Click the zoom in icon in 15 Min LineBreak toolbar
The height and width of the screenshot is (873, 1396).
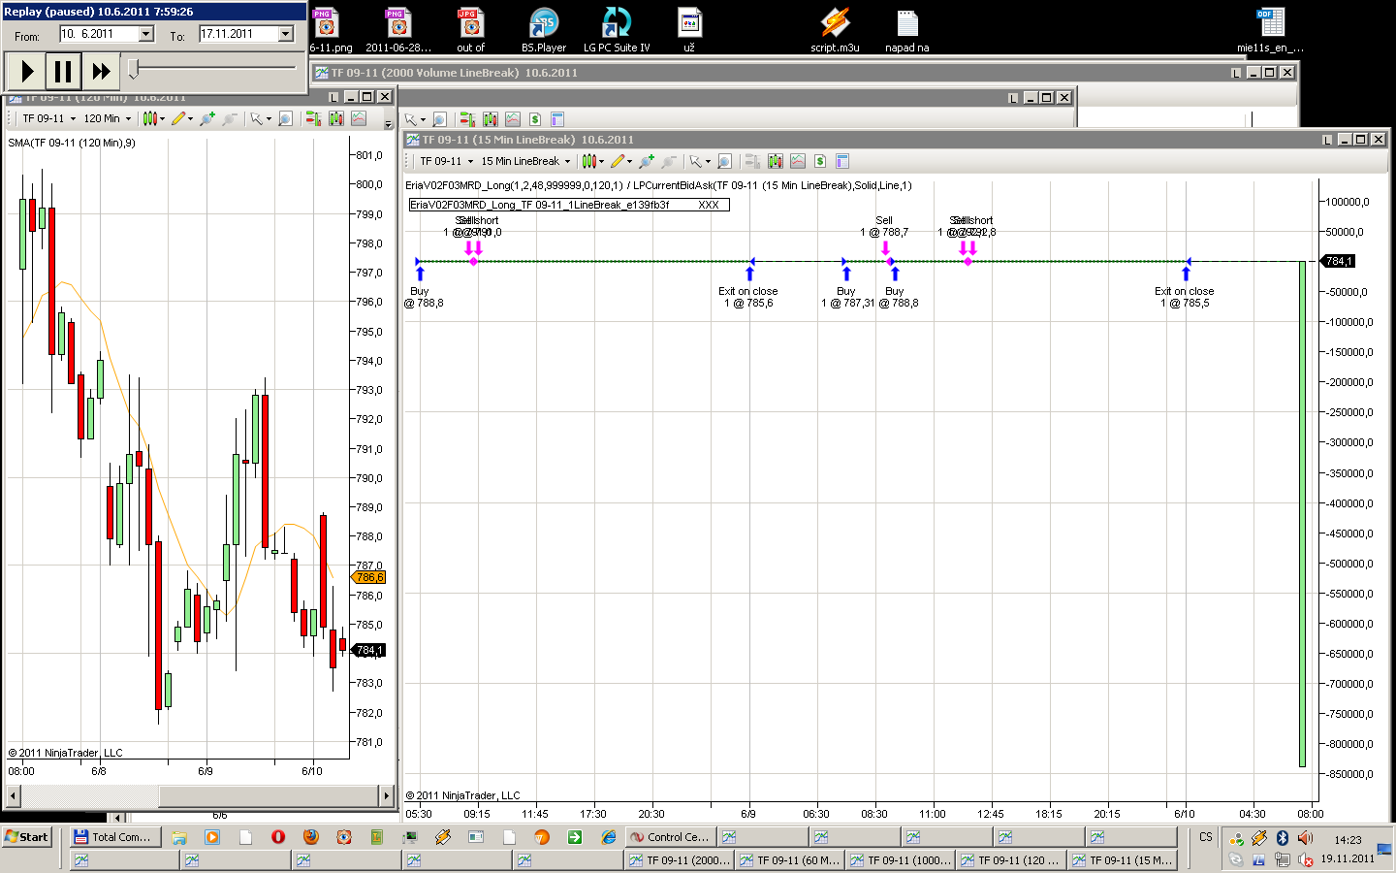click(647, 161)
